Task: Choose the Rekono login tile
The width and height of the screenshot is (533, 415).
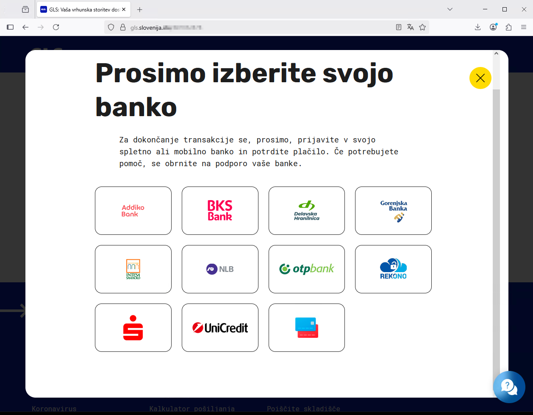Action: [393, 269]
